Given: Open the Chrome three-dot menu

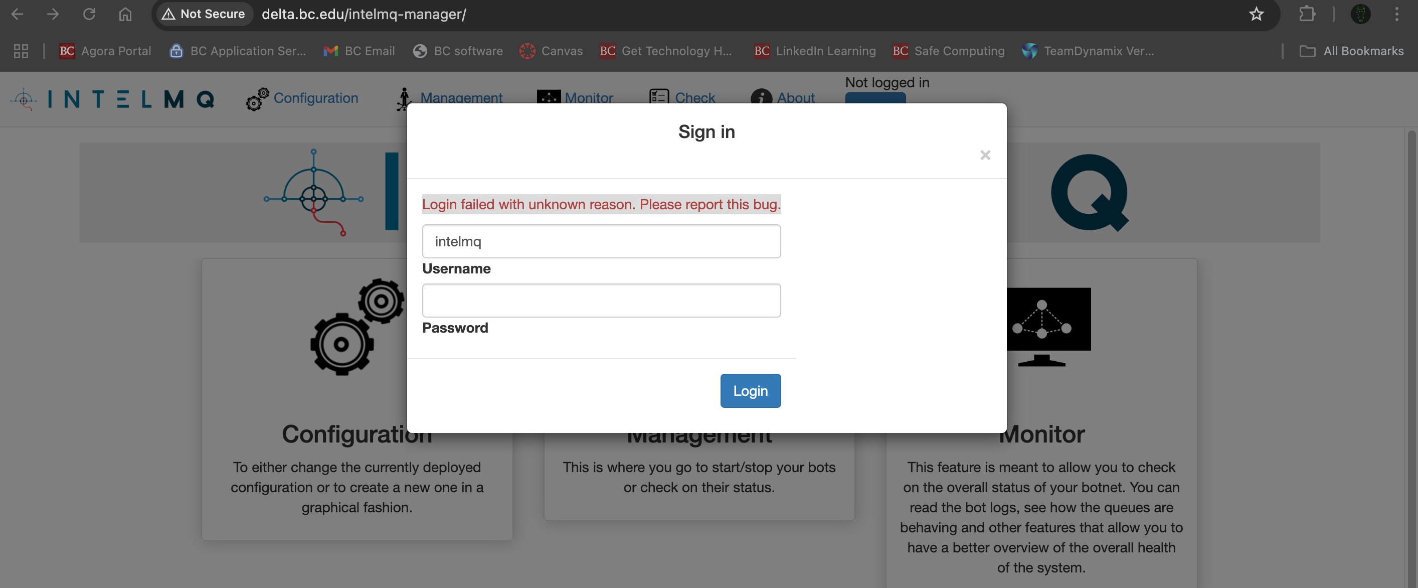Looking at the screenshot, I should click(1396, 14).
